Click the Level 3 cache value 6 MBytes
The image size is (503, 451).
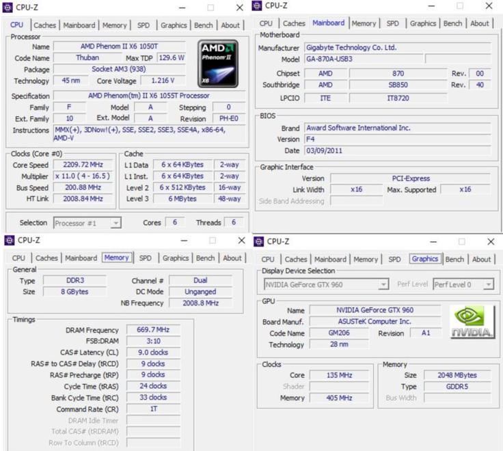click(x=182, y=199)
